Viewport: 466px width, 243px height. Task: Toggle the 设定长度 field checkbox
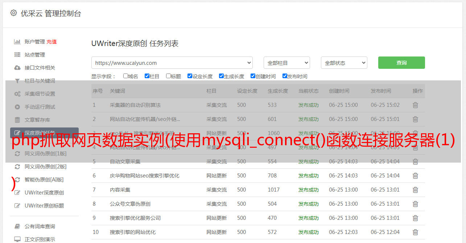coord(190,76)
